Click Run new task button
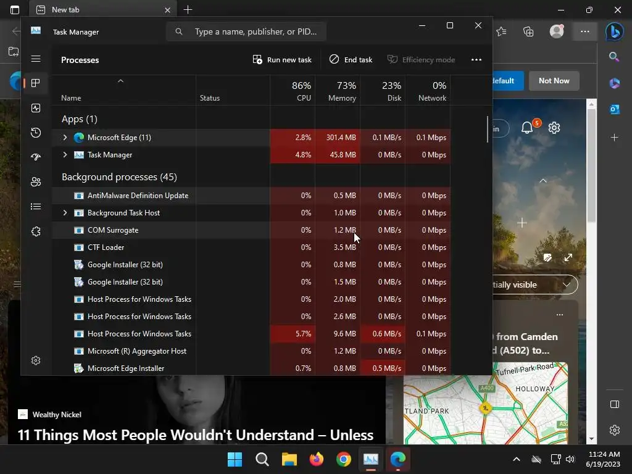 point(282,60)
